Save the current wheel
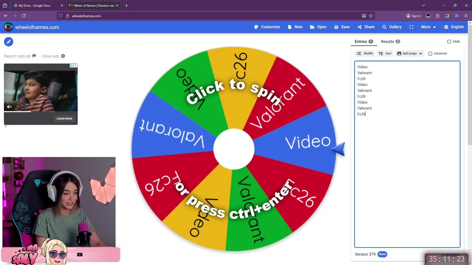The image size is (472, 265). [x=342, y=27]
